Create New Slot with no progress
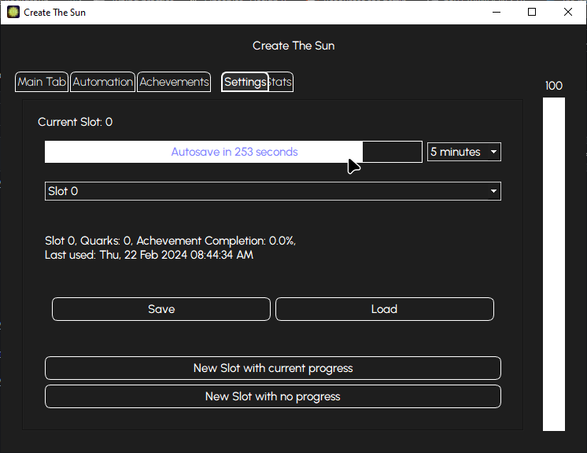 coord(273,396)
